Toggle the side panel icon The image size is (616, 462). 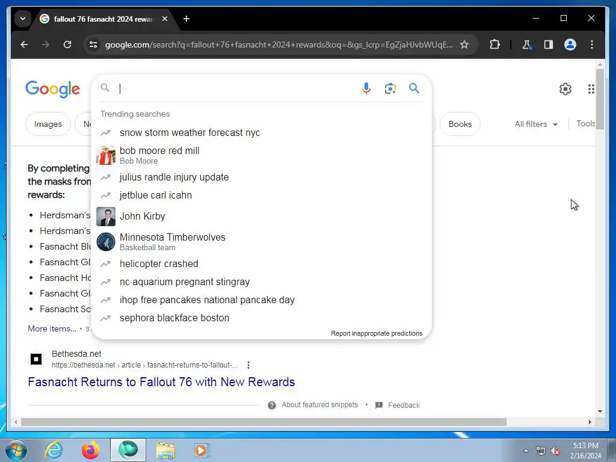[549, 45]
